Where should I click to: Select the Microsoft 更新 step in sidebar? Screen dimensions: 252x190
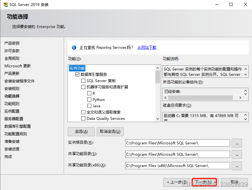point(18,66)
